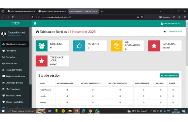Open Situation Clients from the sidebar
This screenshot has width=188, height=122.
(x=13, y=95)
